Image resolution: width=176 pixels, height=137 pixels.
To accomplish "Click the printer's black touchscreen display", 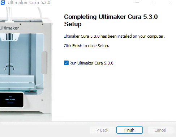I will [x=12, y=100].
